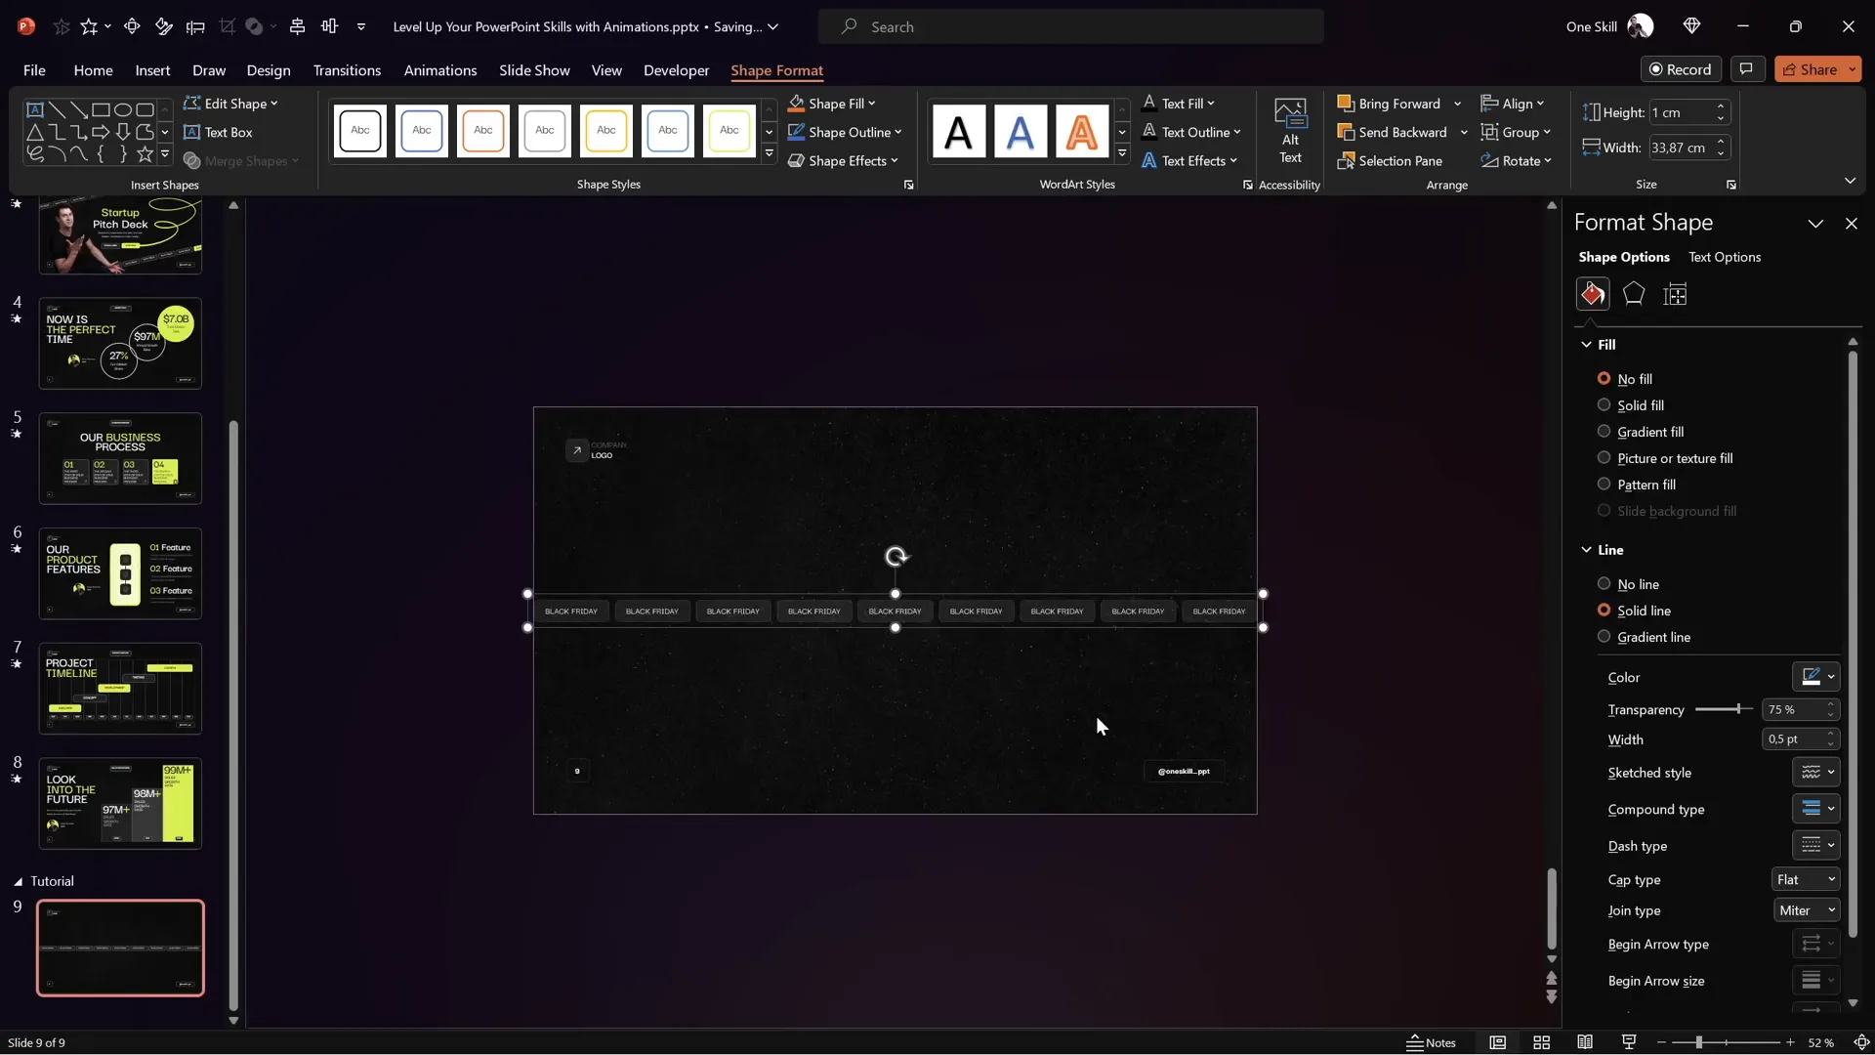Collapse the Fill section
This screenshot has width=1875, height=1055.
(1586, 344)
